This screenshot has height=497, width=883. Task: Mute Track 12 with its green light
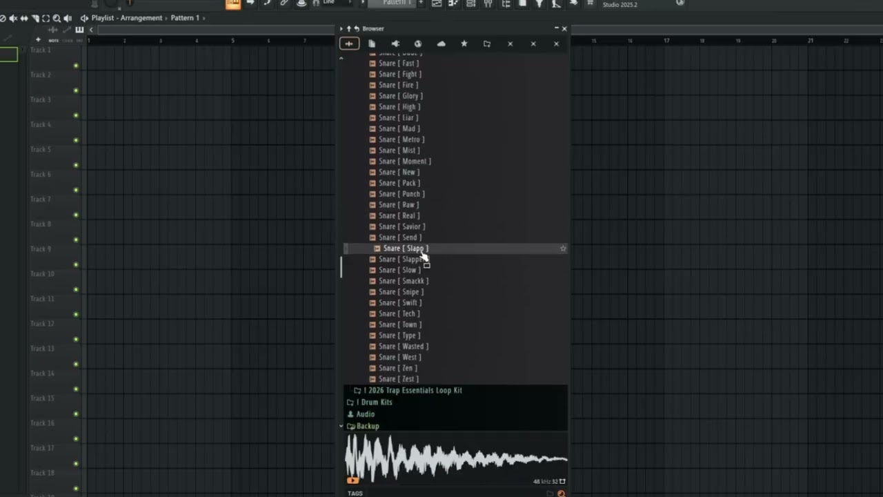tap(76, 339)
